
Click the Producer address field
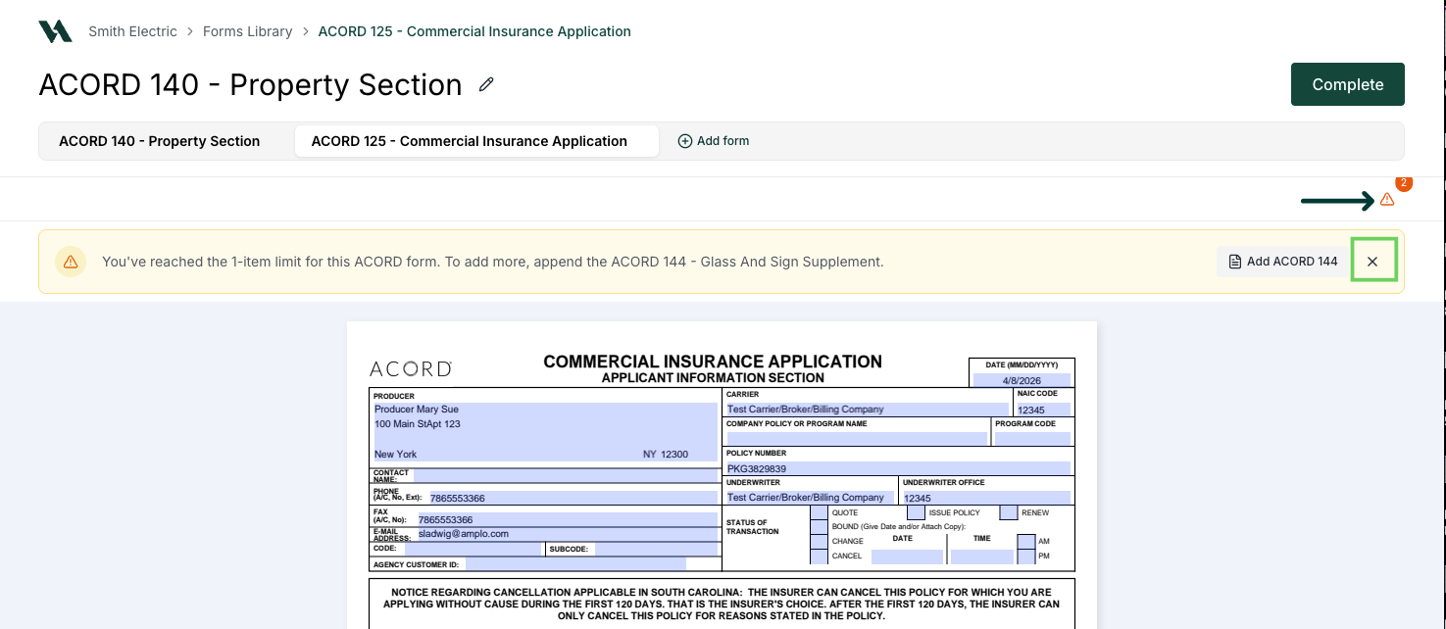tap(545, 432)
